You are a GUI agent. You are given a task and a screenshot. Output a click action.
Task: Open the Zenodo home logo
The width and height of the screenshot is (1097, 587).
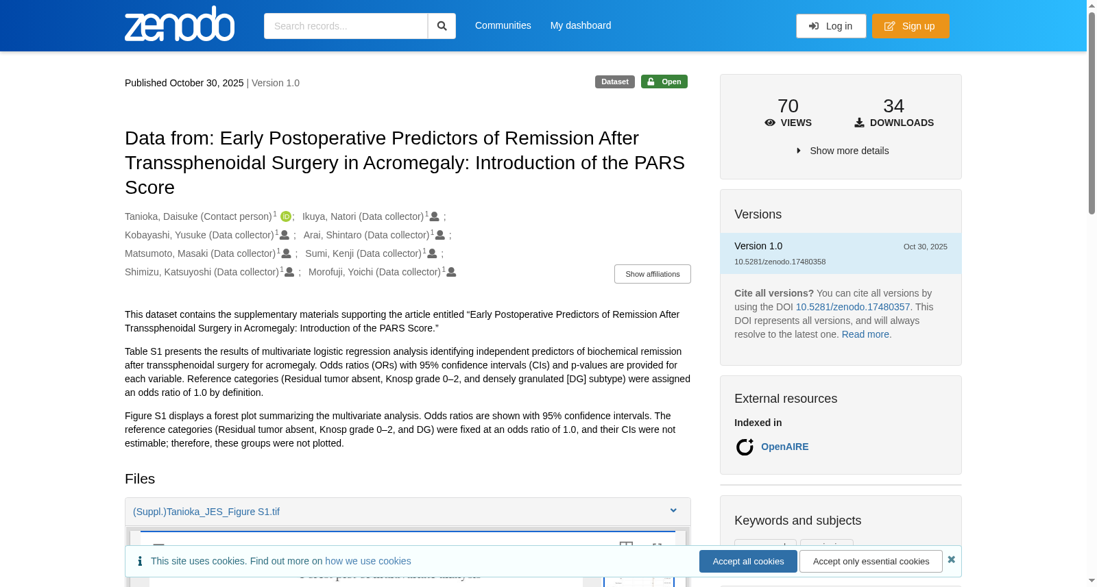tap(180, 24)
